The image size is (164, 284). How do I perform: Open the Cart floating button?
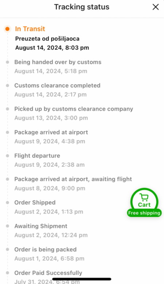point(144,201)
